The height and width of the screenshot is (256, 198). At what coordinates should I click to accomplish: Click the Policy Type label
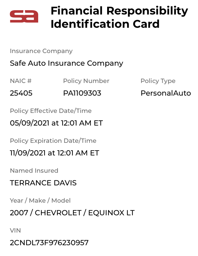158,81
